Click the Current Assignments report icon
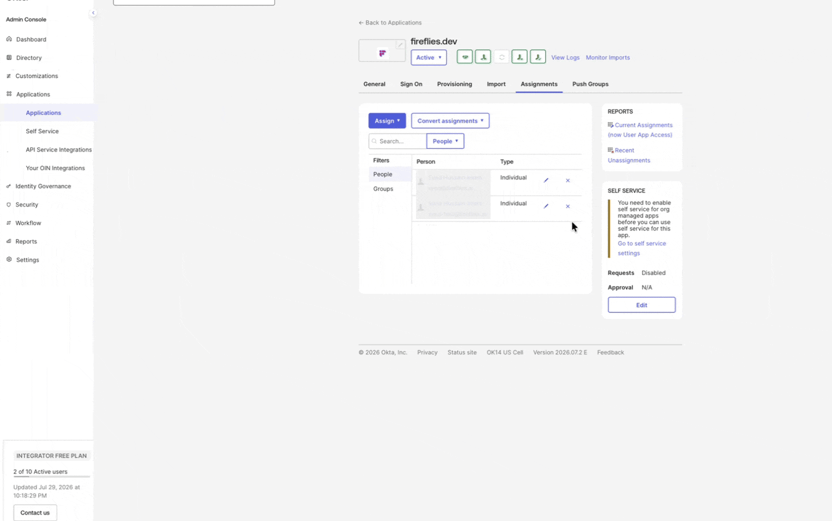Screen dimensions: 832x521 coord(611,125)
